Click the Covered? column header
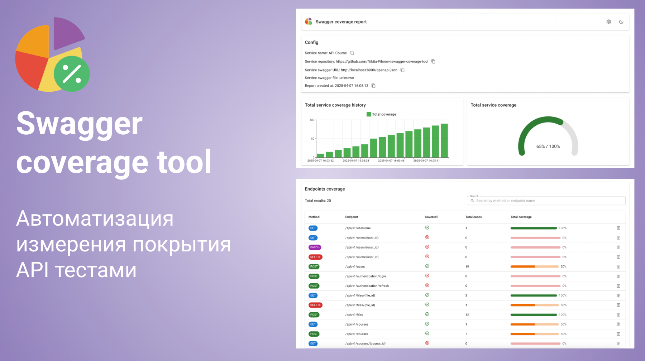This screenshot has width=645, height=361. 431,217
